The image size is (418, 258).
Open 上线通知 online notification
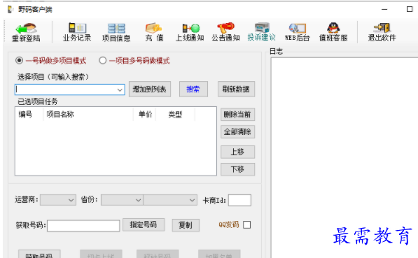click(190, 32)
